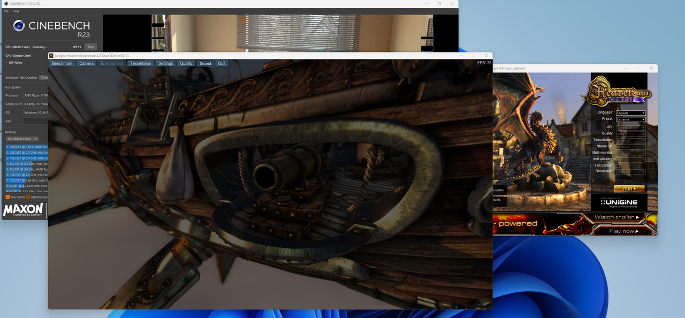The image size is (685, 318).
Task: Click the Unigine Heaven window title icon
Action: click(51, 56)
